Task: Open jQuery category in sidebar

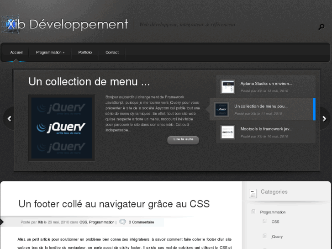Action: tap(277, 237)
